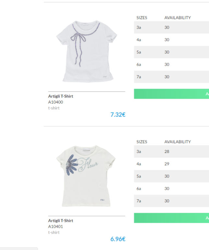This screenshot has width=209, height=250.
Task: Select the 6a size row for A10401
Action: tap(172, 189)
